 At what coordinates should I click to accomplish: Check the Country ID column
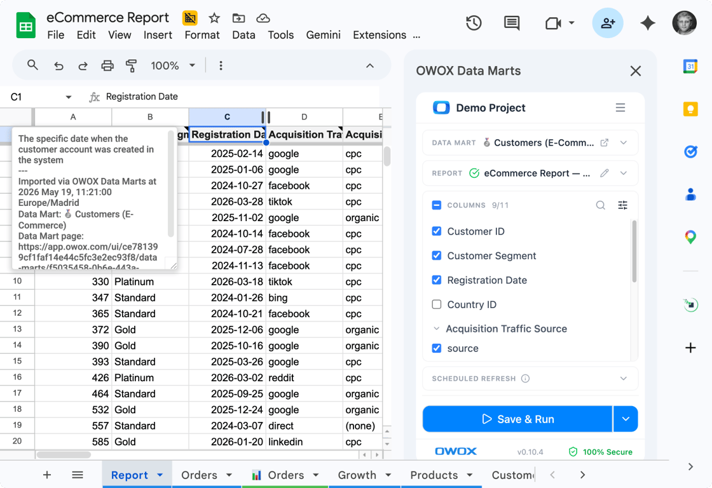(x=436, y=304)
